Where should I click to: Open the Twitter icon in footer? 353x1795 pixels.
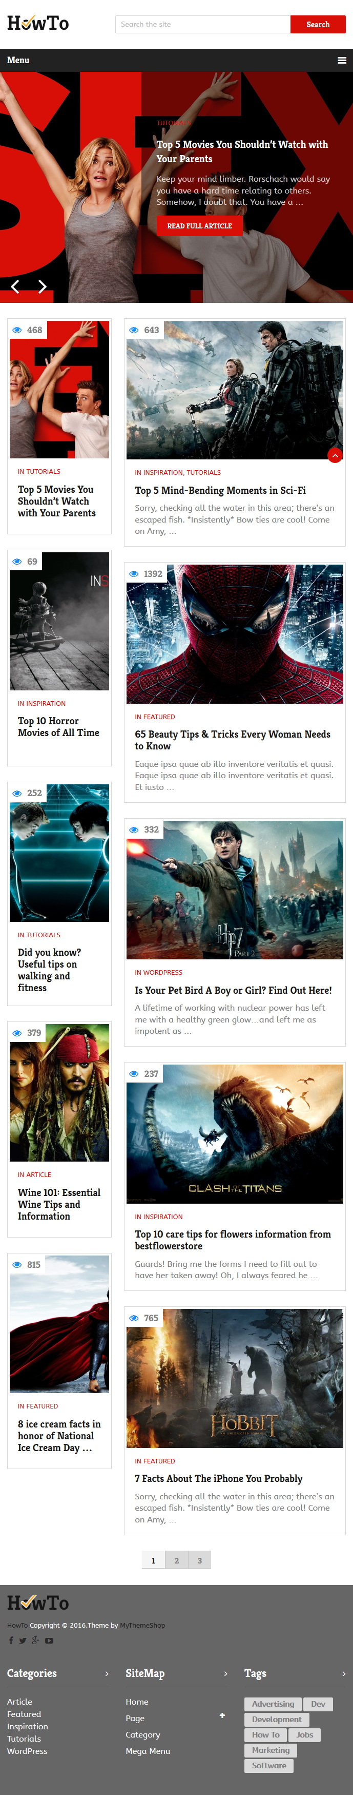coord(23,1640)
